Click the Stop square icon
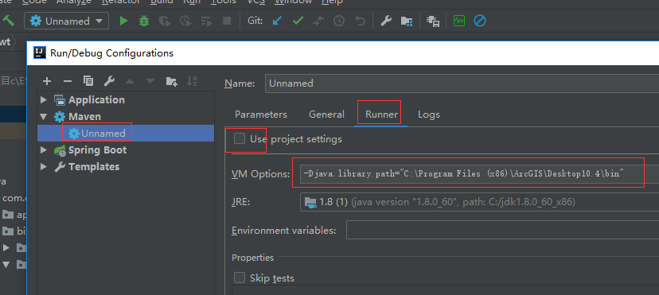The height and width of the screenshot is (295, 659). pyautogui.click(x=227, y=21)
